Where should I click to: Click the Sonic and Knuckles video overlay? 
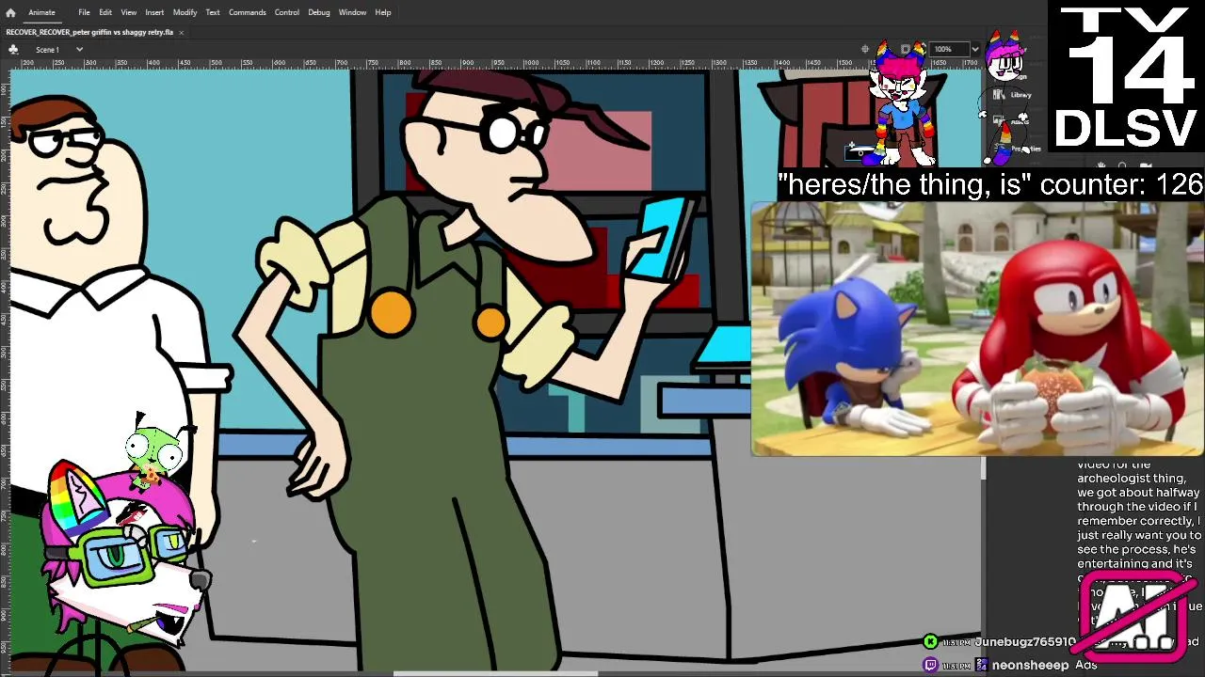pyautogui.click(x=977, y=329)
